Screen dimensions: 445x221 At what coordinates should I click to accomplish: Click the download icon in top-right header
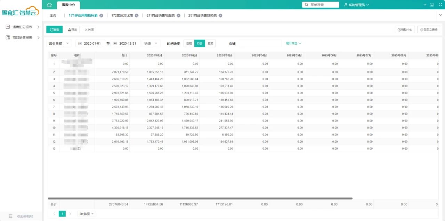coord(432,5)
